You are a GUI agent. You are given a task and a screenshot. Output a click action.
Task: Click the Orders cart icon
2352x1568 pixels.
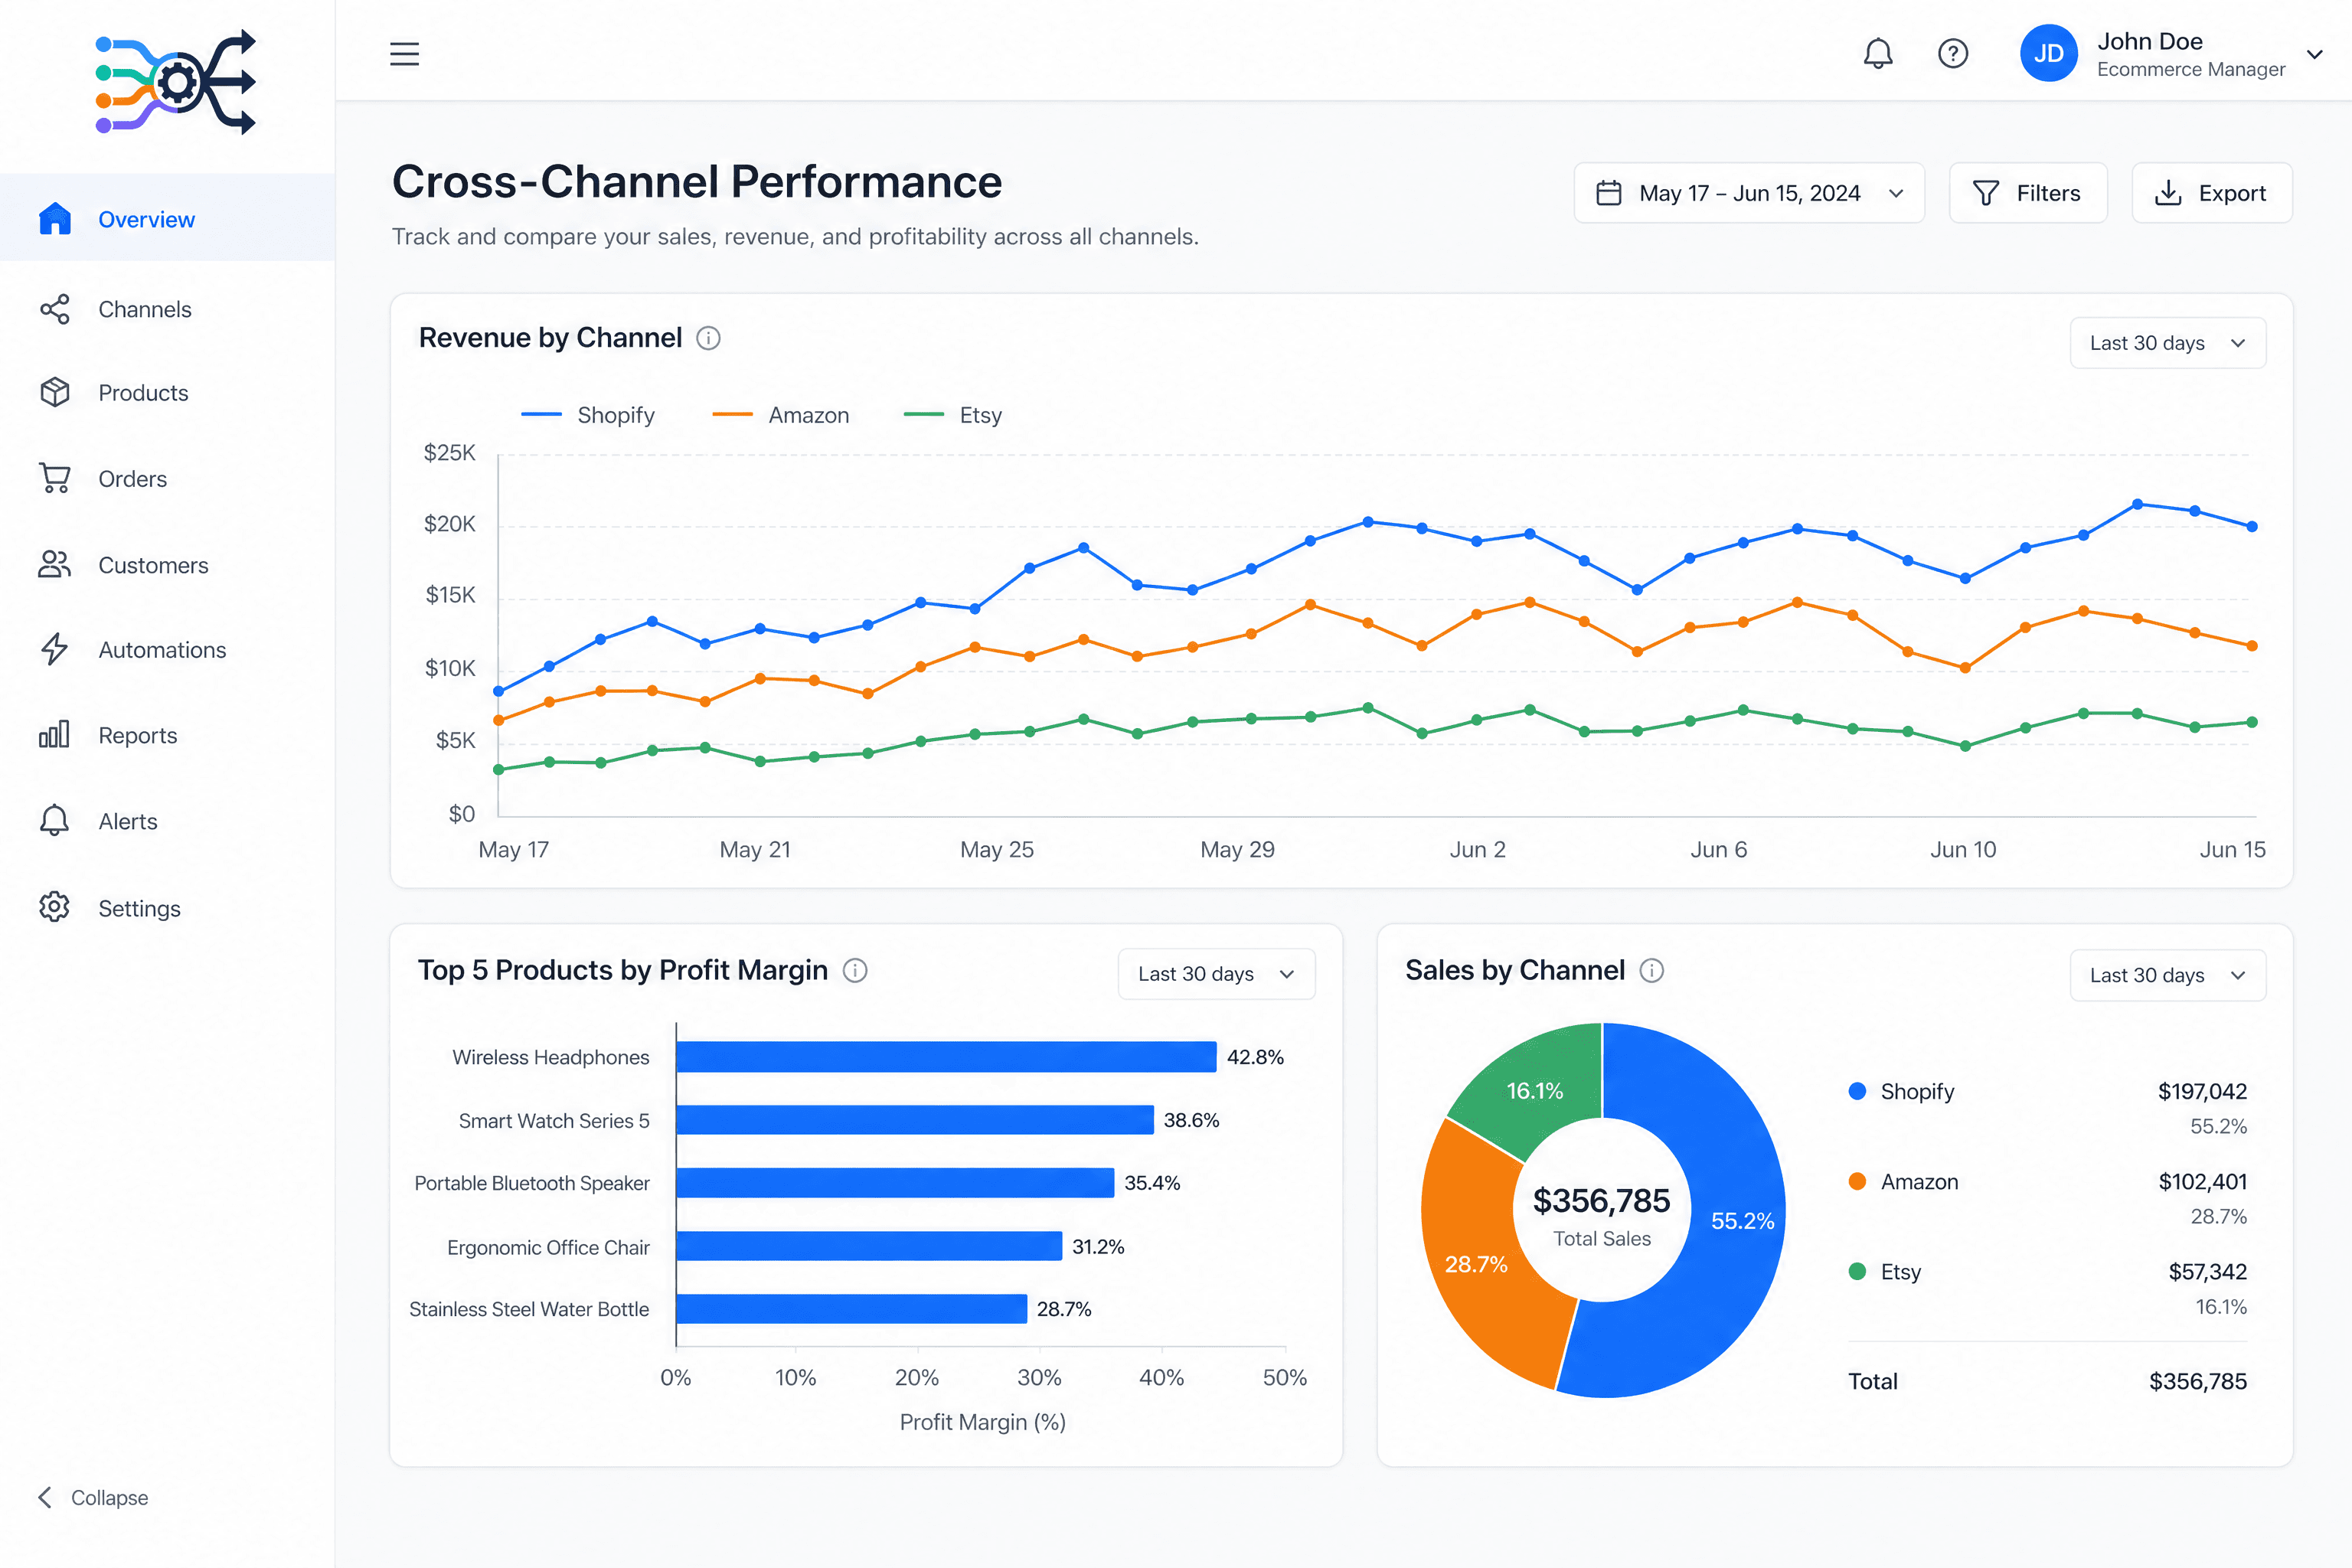pyautogui.click(x=55, y=478)
